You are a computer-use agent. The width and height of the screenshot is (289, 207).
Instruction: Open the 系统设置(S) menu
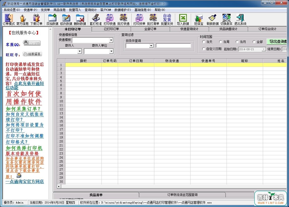12,10
